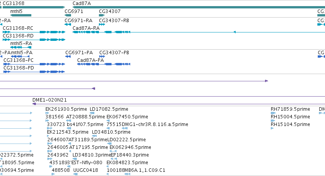This screenshot has height=176, width=325.
Task: Open the 3'EST-Nfly-080 label
Action: click(x=86, y=163)
